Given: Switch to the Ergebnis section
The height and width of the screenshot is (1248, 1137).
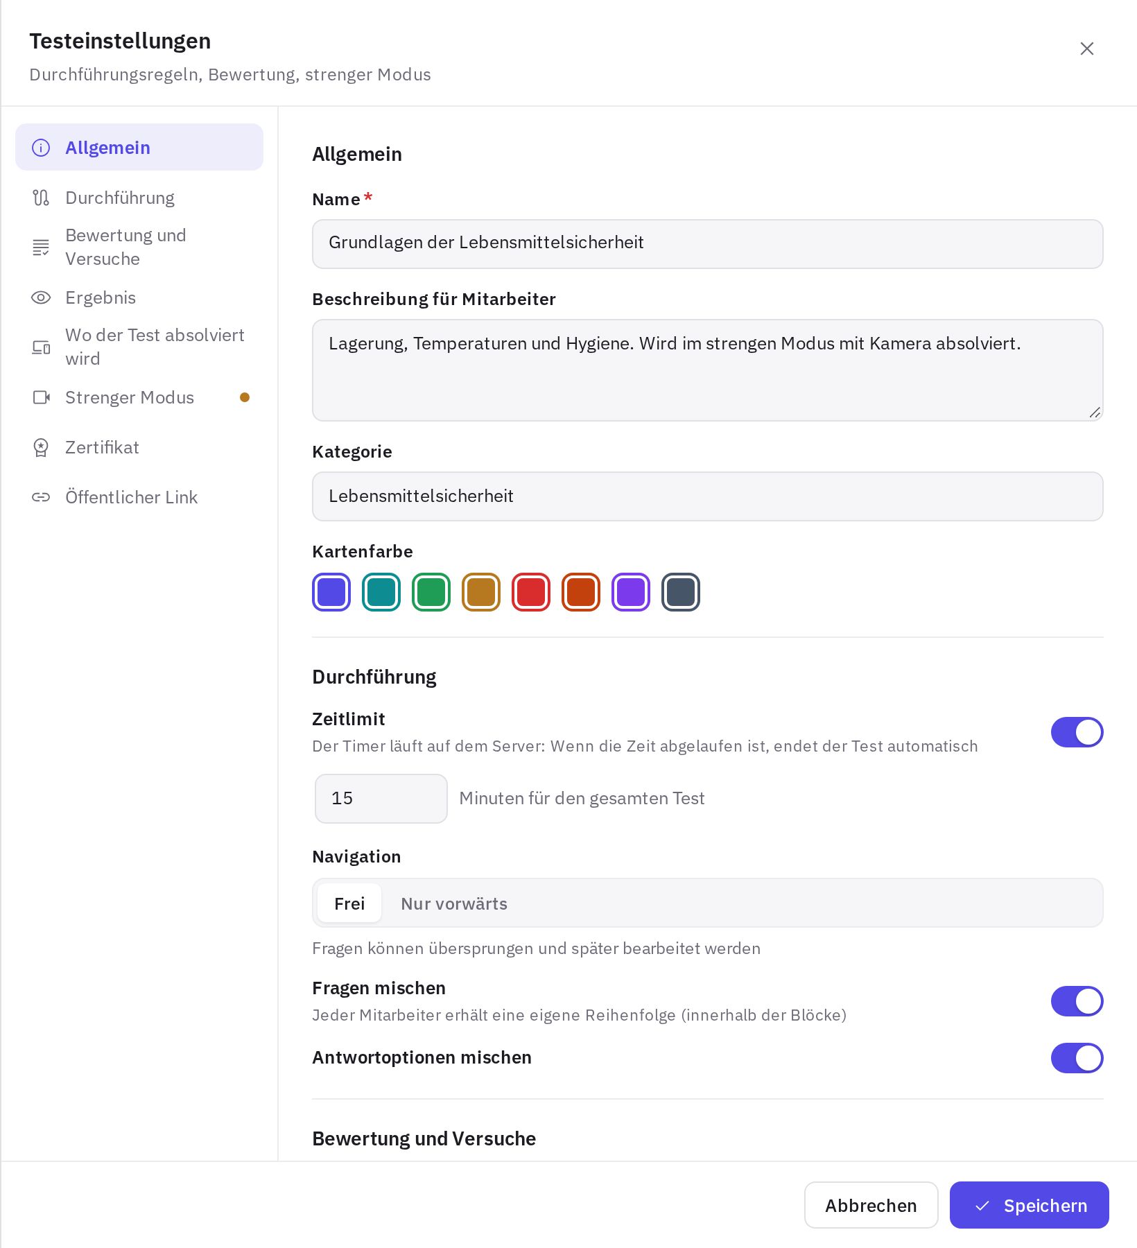Looking at the screenshot, I should tap(139, 297).
